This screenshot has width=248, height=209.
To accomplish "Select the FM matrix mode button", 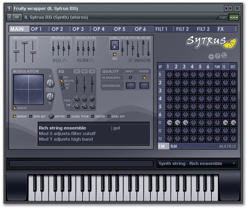I will [164, 146].
